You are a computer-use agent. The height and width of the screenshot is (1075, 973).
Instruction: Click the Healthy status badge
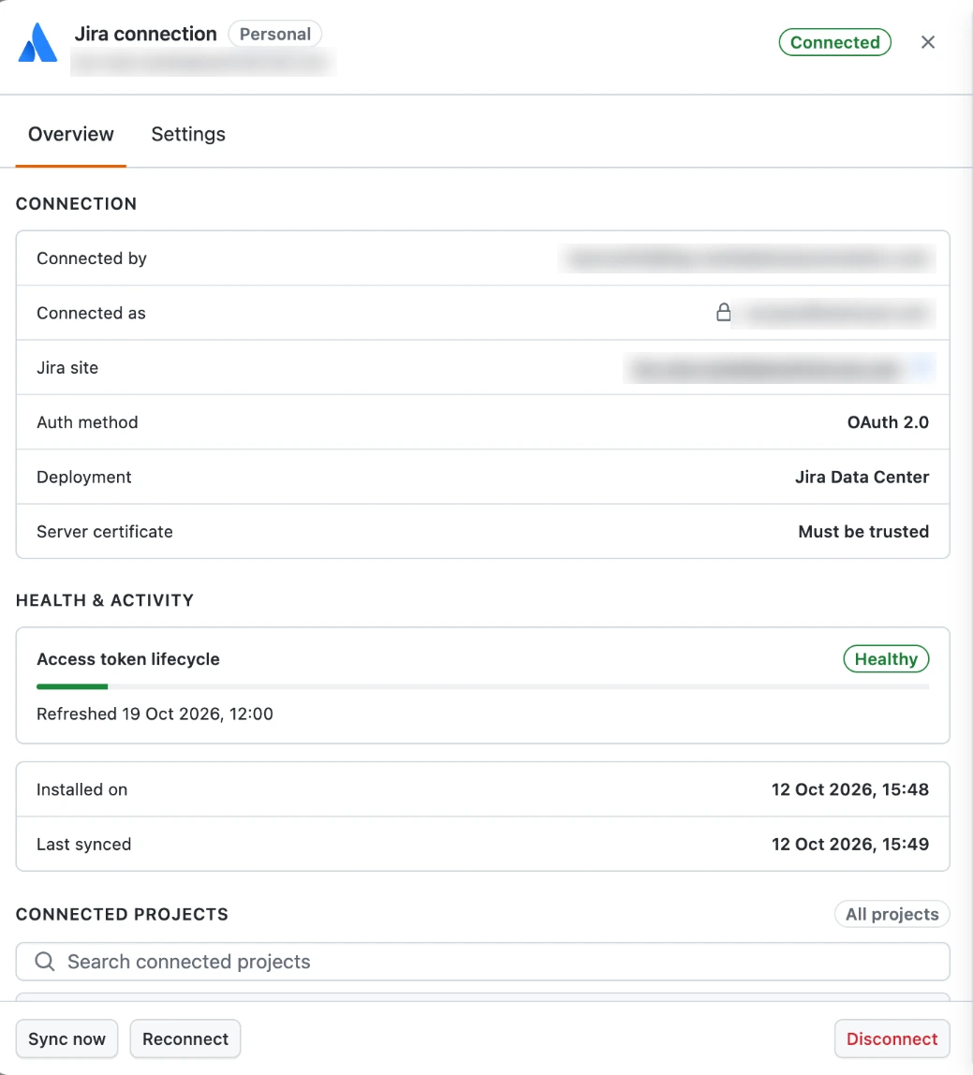(x=885, y=659)
